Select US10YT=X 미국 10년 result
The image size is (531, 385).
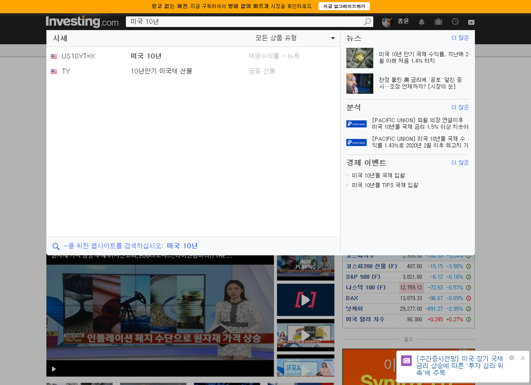pos(193,56)
